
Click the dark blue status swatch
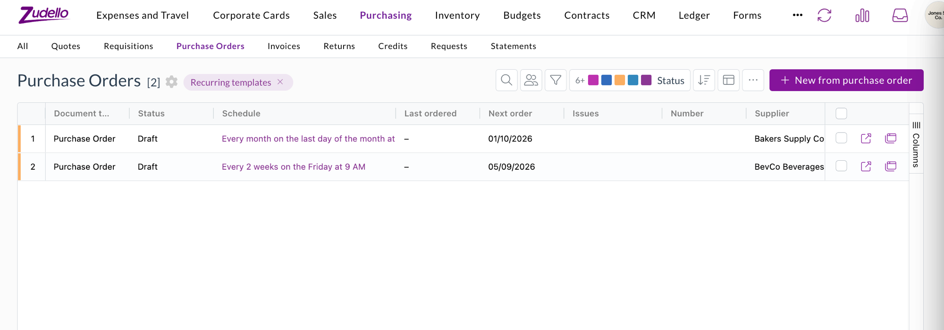point(607,80)
